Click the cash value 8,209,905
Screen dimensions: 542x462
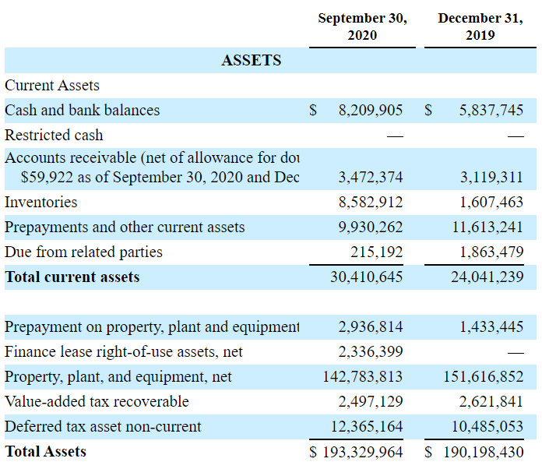(371, 111)
